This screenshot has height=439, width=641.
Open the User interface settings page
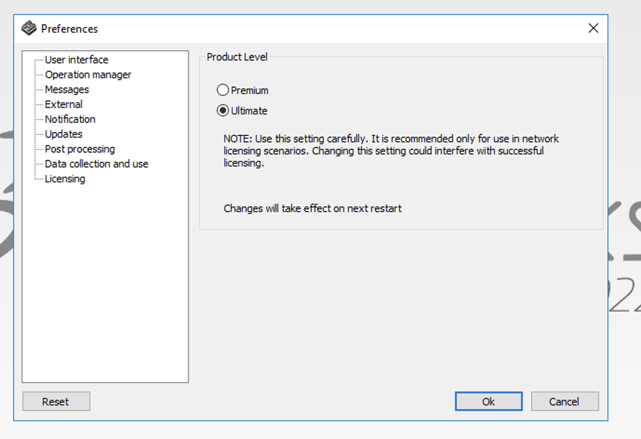(x=76, y=60)
